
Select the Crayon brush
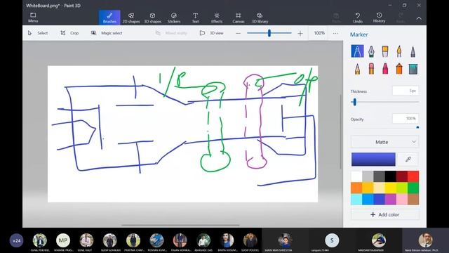click(385, 69)
